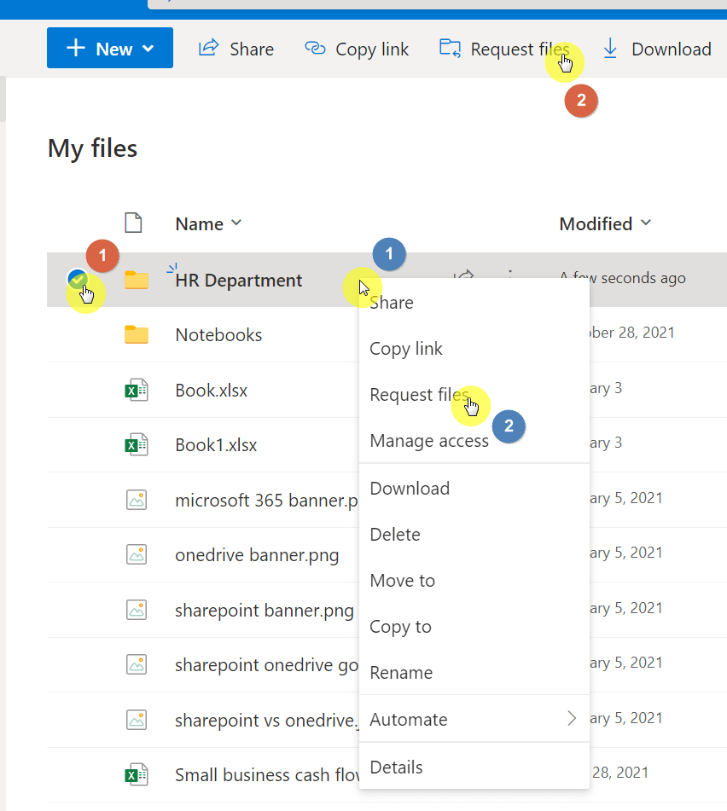This screenshot has width=727, height=811.
Task: Open the sharepoint onedrive go file
Action: tap(266, 665)
